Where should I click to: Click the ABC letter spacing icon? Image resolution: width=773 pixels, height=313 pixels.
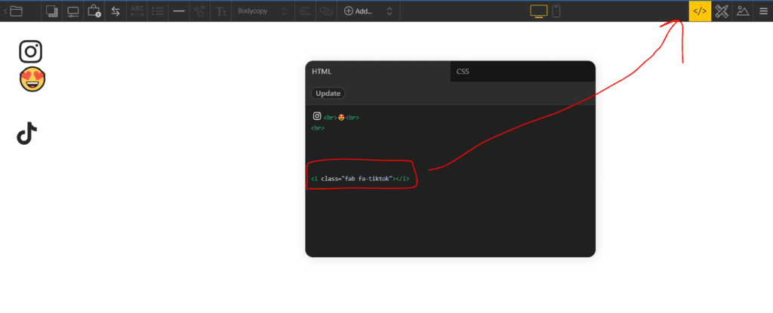(137, 11)
